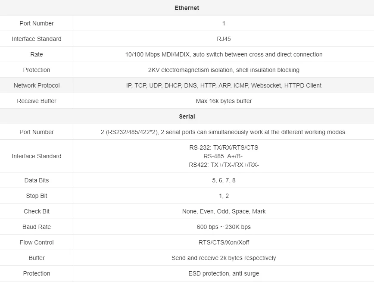Click the Serial section header

(x=187, y=116)
